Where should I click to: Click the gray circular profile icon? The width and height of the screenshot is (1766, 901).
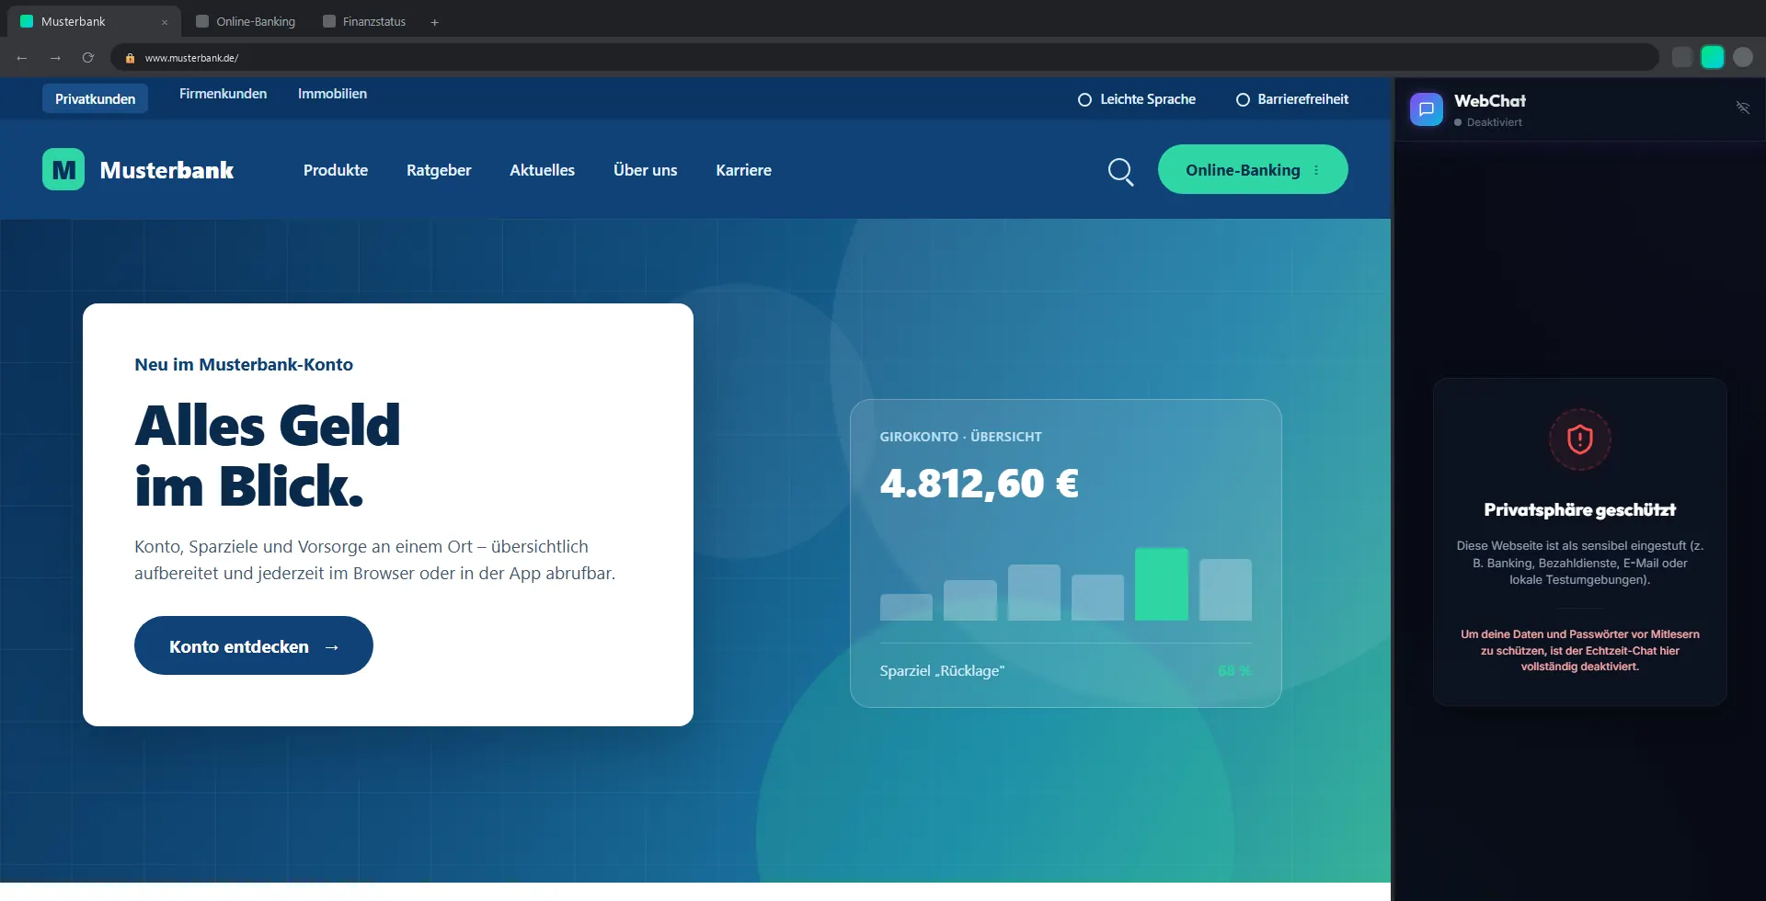(1743, 57)
